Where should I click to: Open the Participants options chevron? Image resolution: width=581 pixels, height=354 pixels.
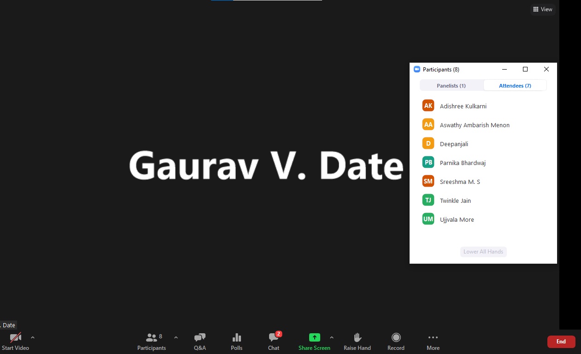coord(176,337)
